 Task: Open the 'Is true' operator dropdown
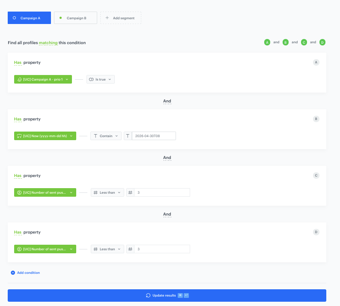pos(101,79)
